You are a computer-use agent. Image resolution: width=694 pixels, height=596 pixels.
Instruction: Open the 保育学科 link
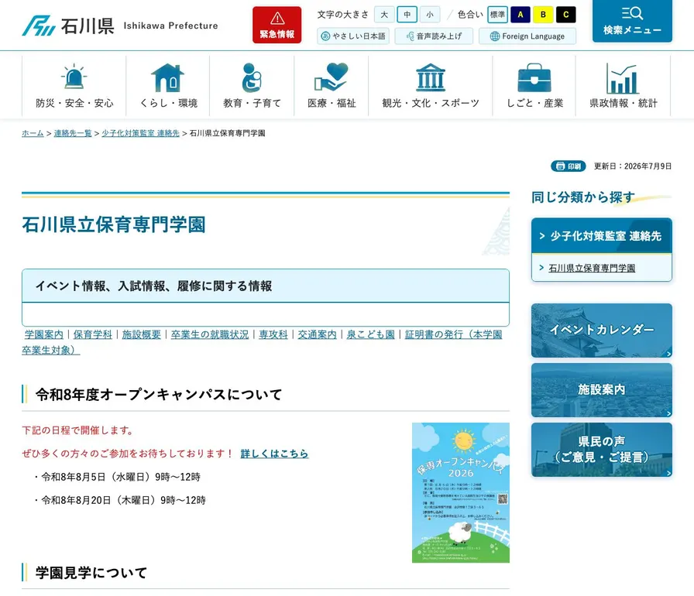pyautogui.click(x=92, y=334)
